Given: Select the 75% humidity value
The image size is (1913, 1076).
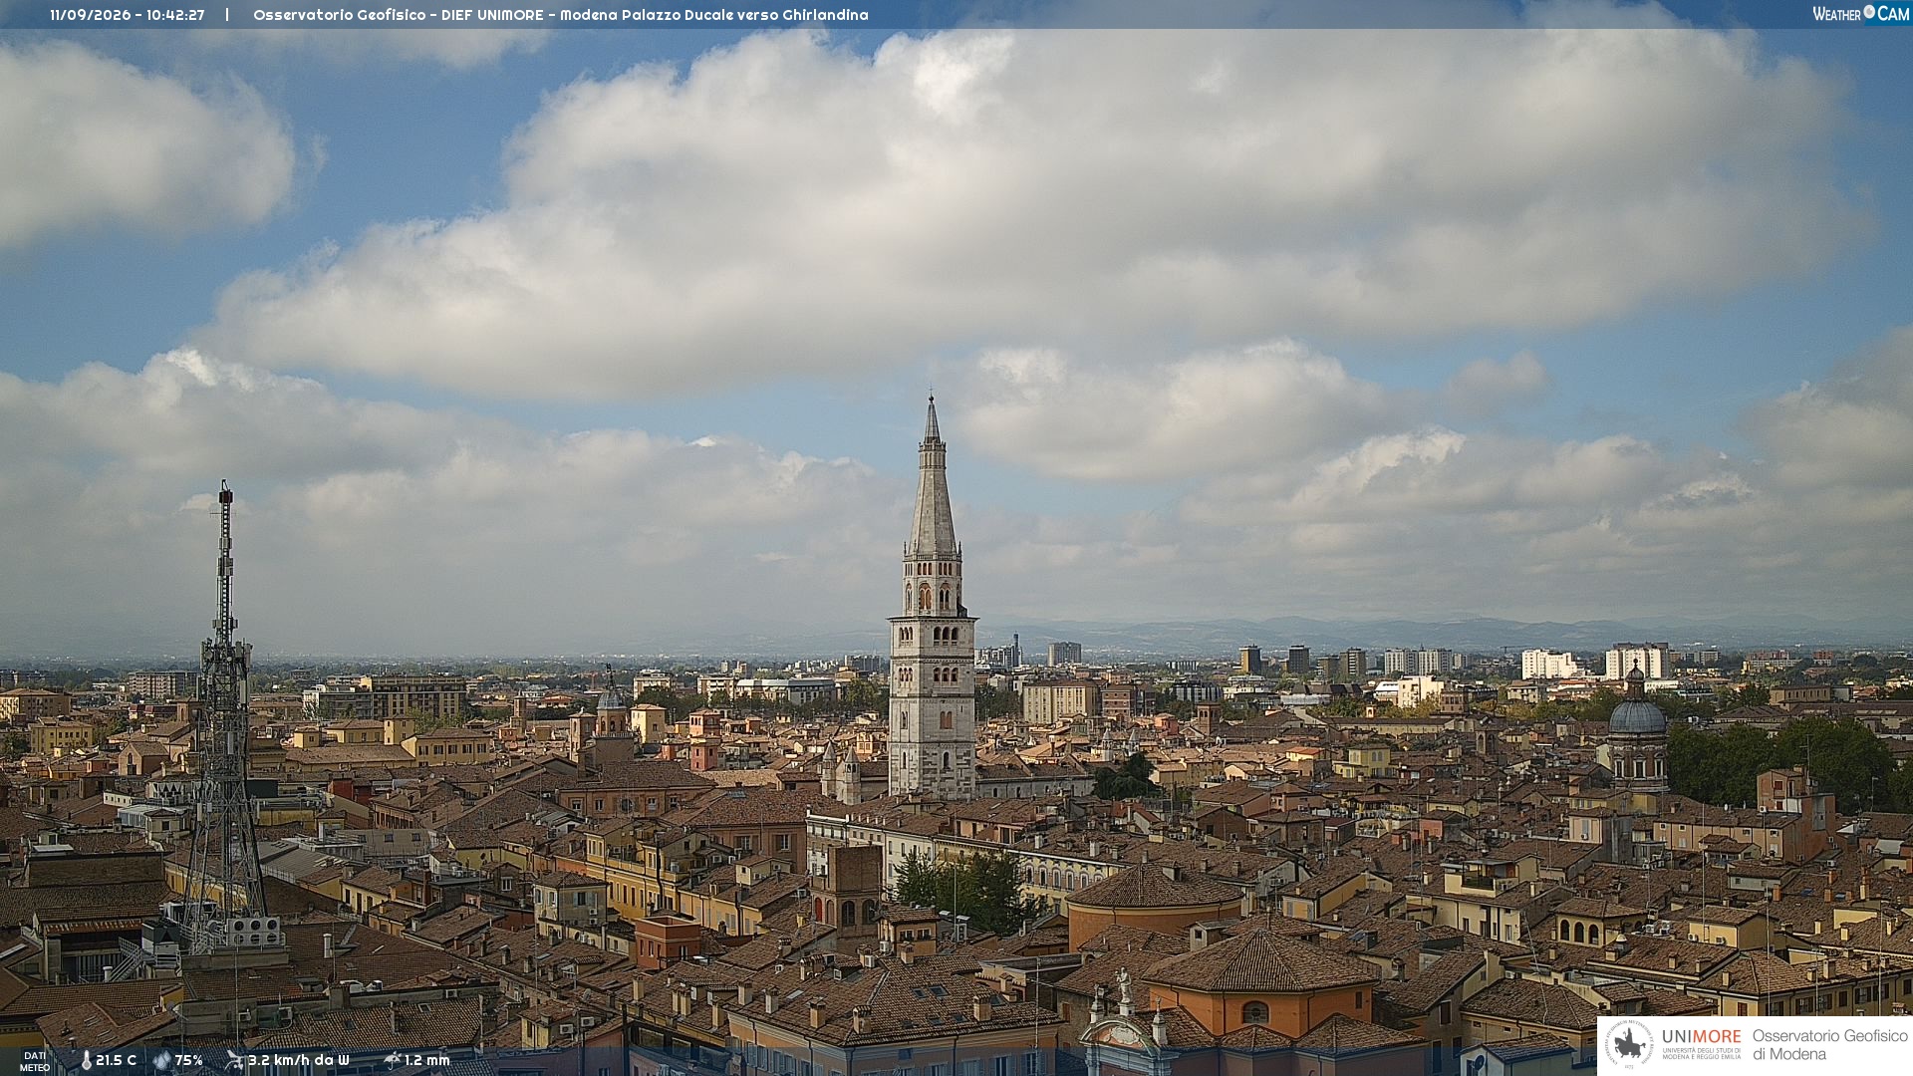Looking at the screenshot, I should (x=189, y=1061).
